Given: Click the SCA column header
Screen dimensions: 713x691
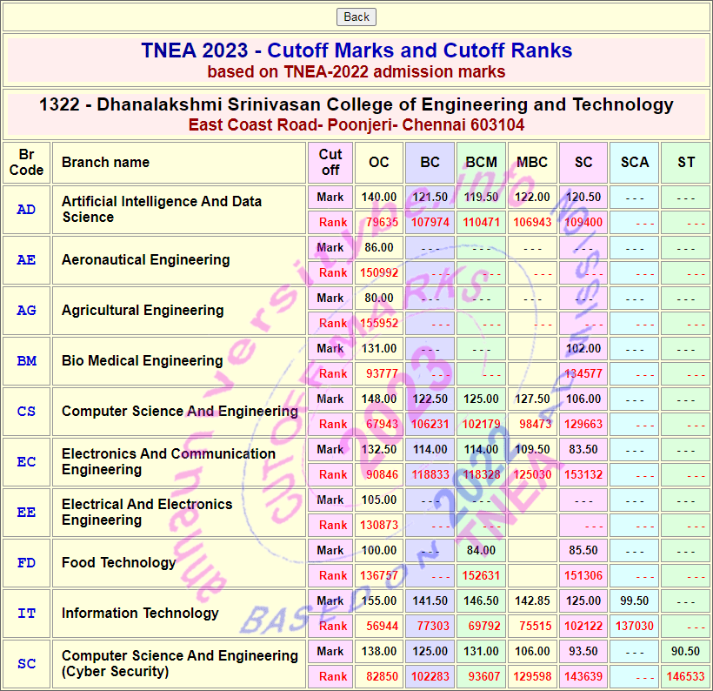Looking at the screenshot, I should pos(635,163).
